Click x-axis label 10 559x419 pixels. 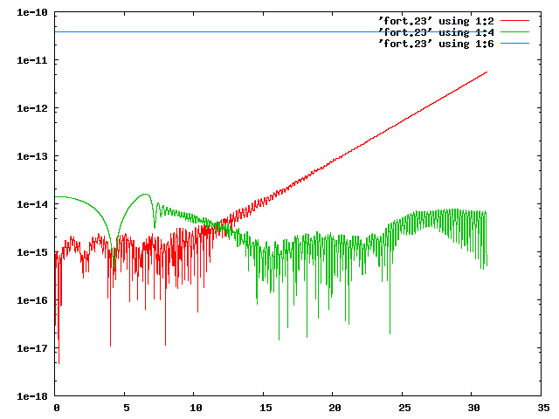(x=196, y=408)
